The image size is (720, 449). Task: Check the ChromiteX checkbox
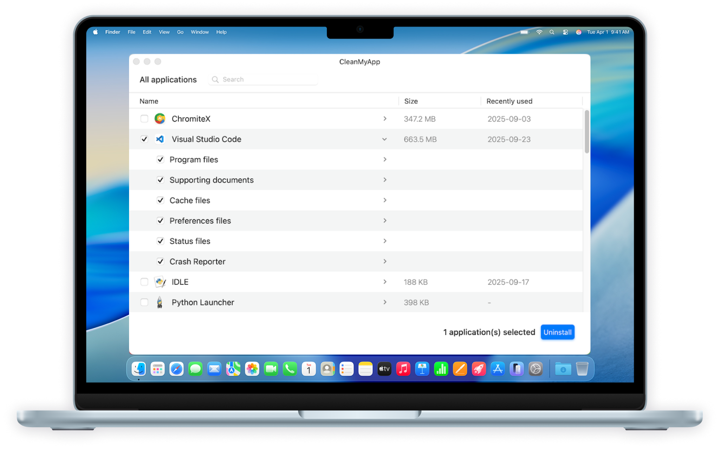(x=144, y=119)
